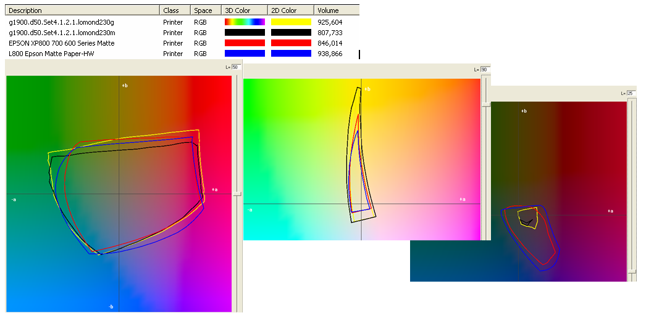
Task: Click volume value 925,604
Action: tap(330, 22)
